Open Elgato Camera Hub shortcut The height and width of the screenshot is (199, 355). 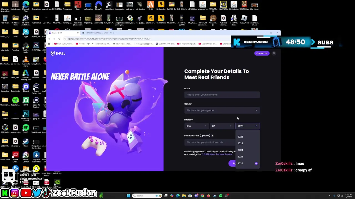(36, 88)
